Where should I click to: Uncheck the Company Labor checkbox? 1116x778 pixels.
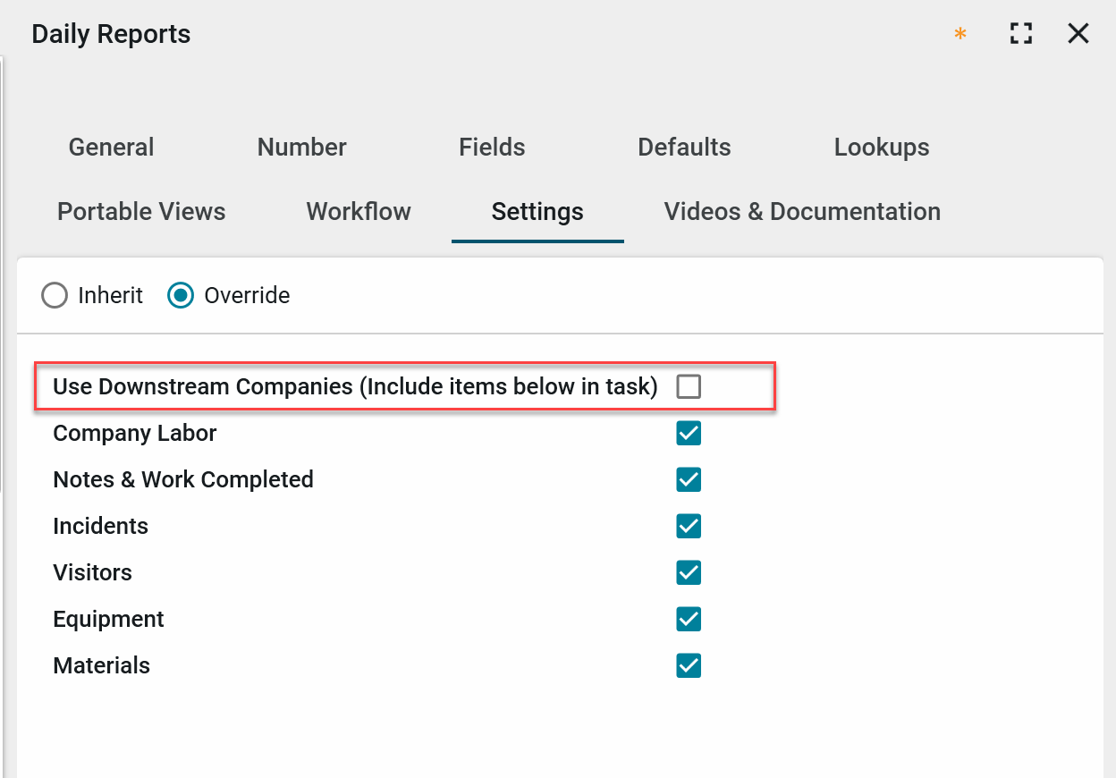pyautogui.click(x=689, y=434)
